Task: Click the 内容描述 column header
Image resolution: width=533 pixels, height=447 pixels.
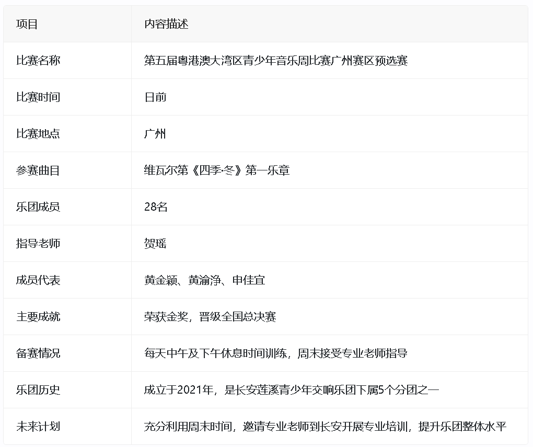Action: coord(166,24)
